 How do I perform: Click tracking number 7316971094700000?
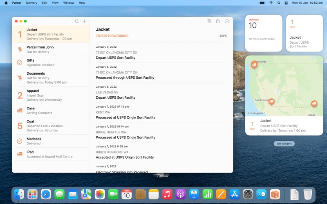(112, 36)
